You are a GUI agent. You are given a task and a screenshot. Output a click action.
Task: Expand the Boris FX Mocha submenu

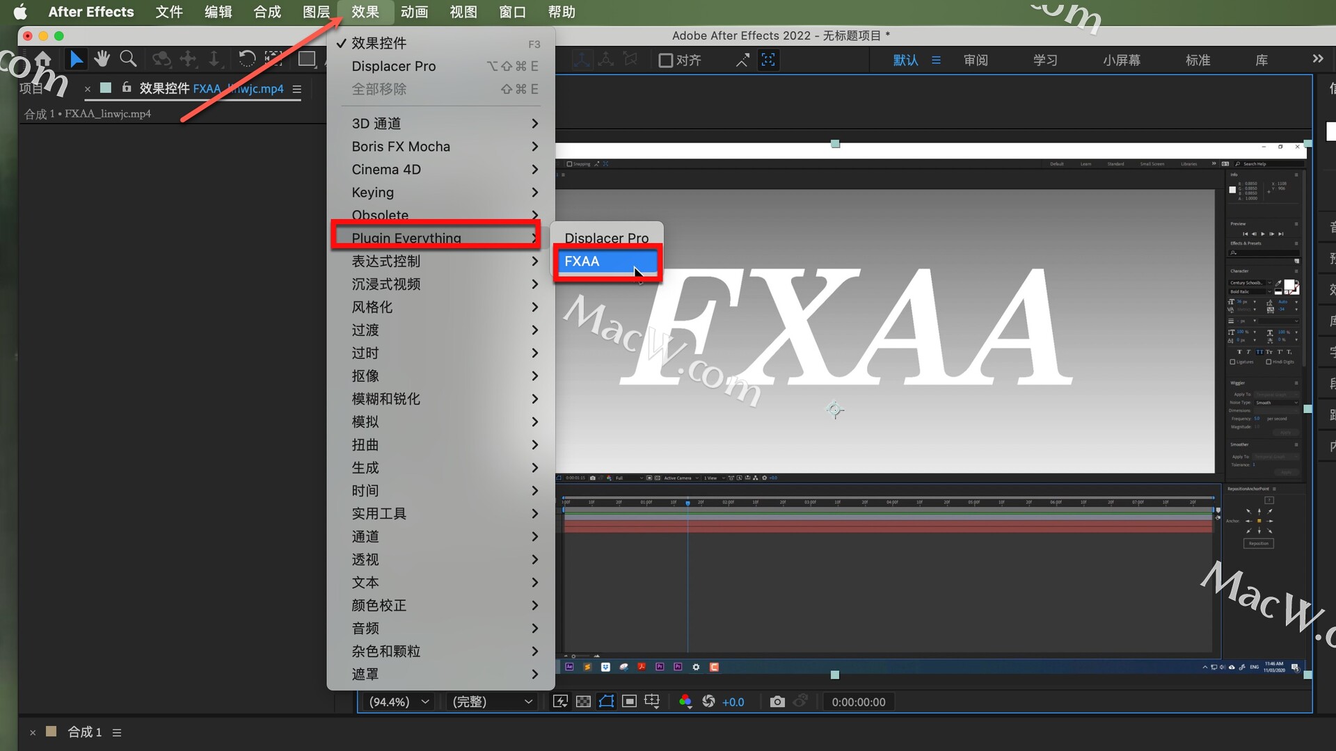pos(440,146)
